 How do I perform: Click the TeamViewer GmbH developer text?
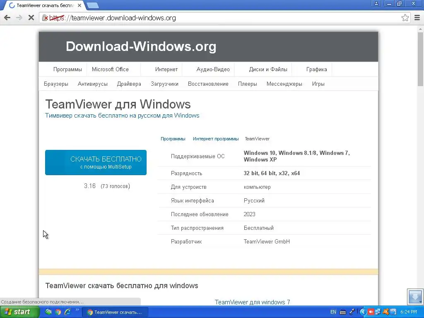267,241
